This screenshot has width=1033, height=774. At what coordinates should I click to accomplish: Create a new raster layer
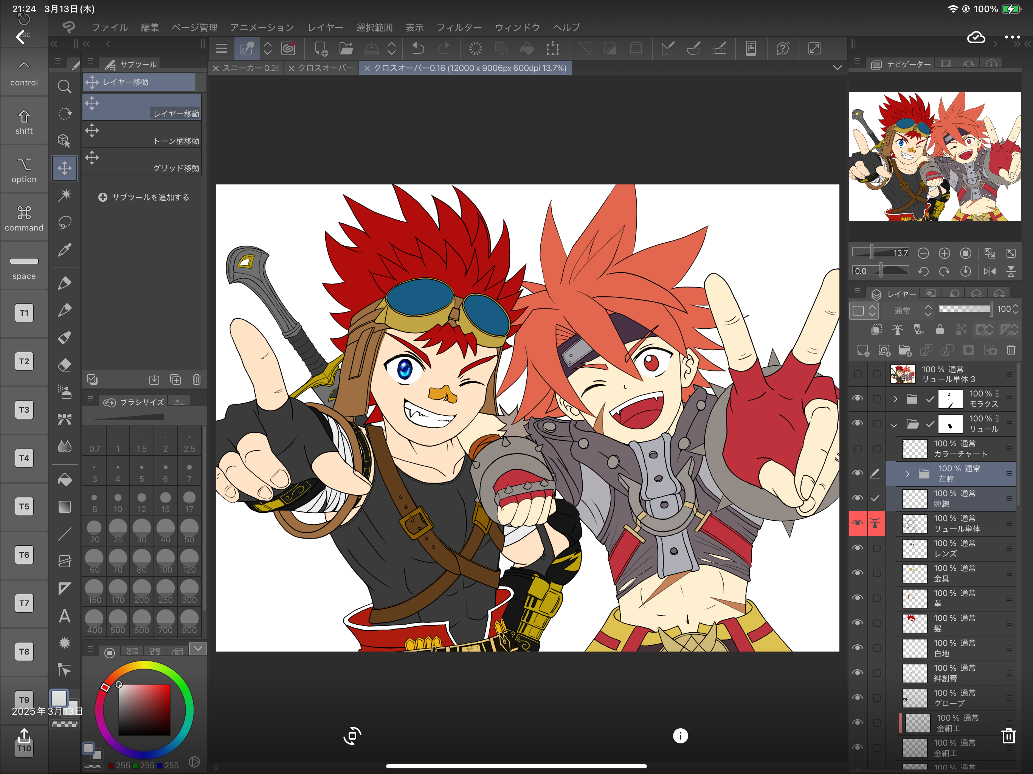point(862,350)
